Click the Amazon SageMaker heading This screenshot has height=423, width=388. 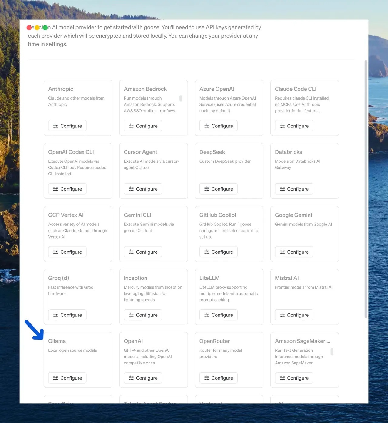coord(303,341)
